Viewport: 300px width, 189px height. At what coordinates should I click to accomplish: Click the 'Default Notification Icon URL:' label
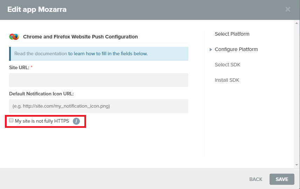pos(41,94)
